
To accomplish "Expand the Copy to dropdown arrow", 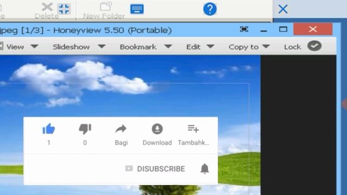I will pos(266,47).
